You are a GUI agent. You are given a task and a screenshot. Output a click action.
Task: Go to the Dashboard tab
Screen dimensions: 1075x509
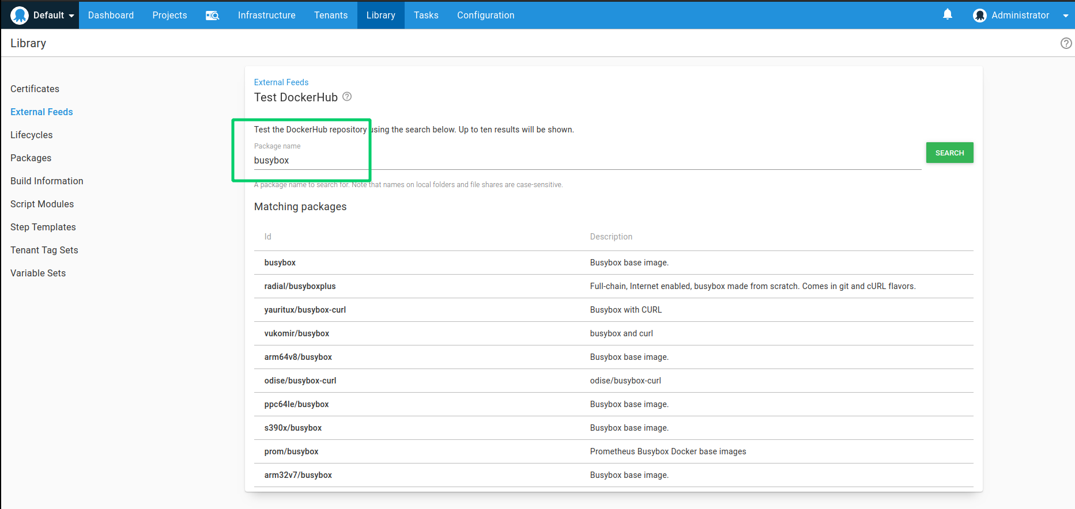tap(111, 16)
